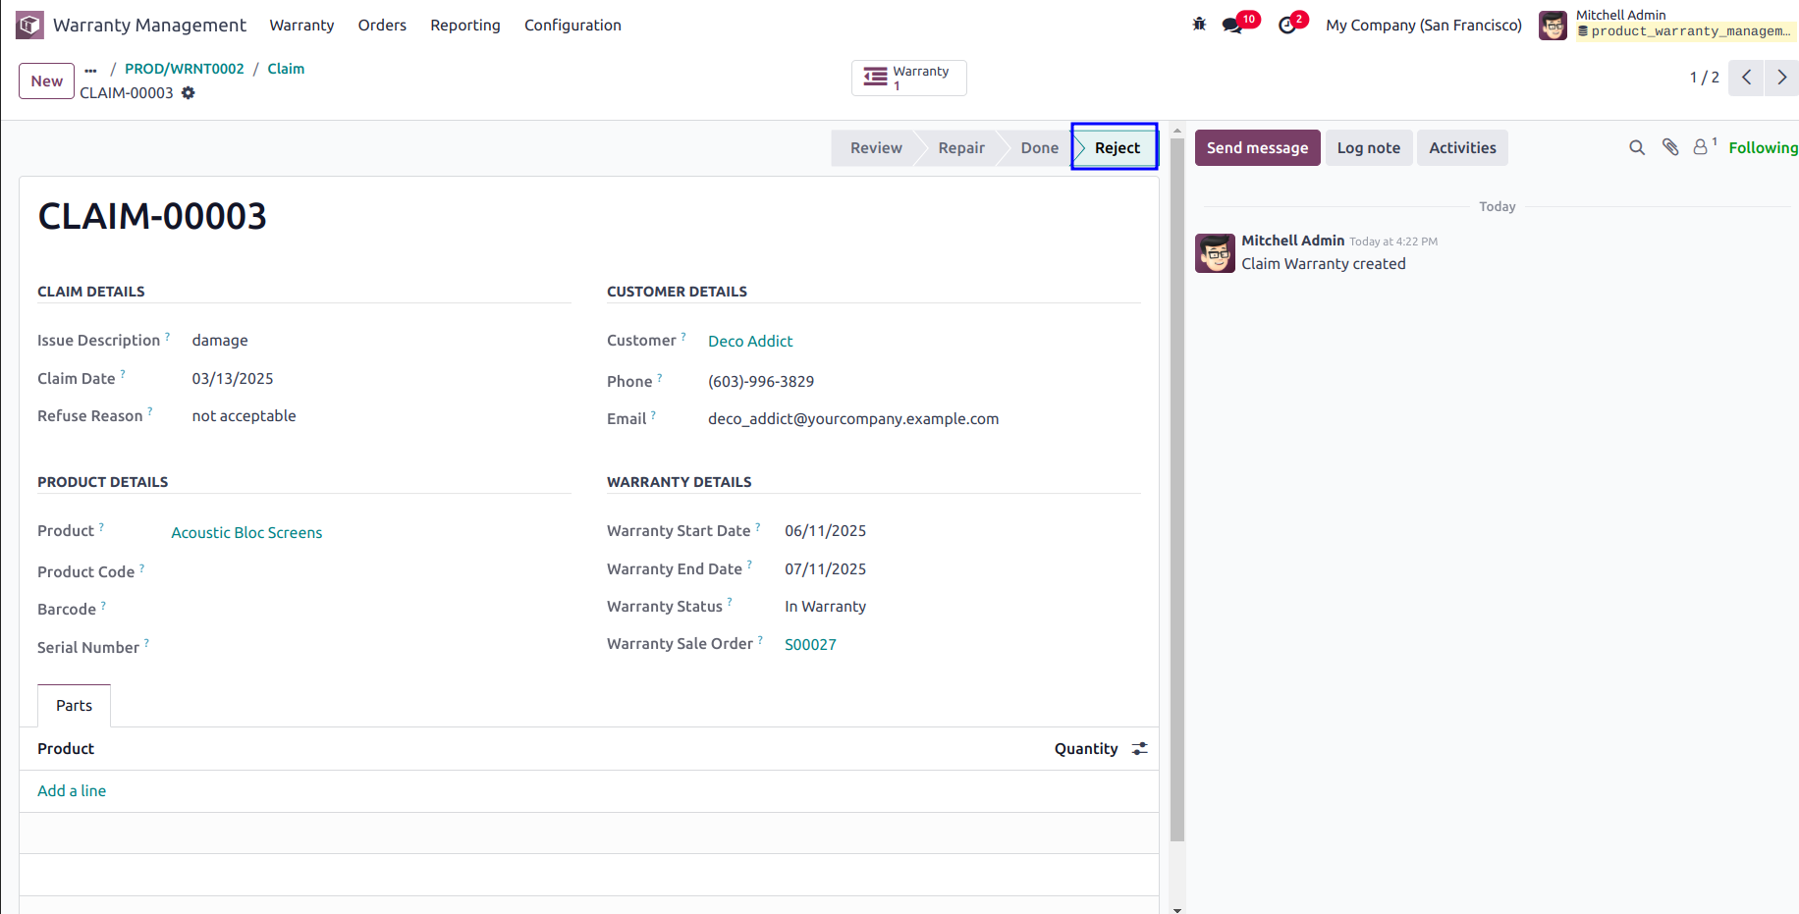The image size is (1799, 914).
Task: Click the CLAIM-00003 title field
Action: 152,216
